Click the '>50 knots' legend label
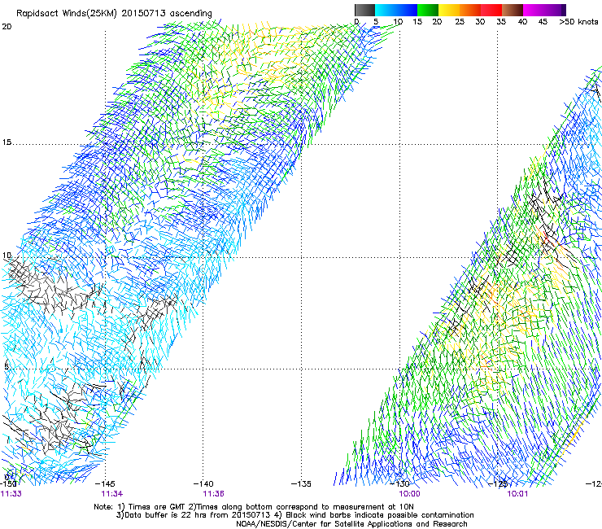The image size is (602, 529). (x=578, y=22)
